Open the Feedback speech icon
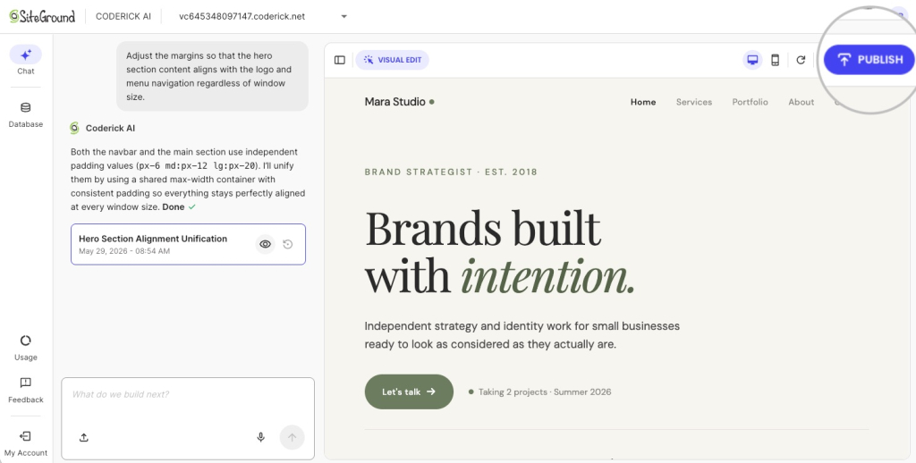916x463 pixels. (x=26, y=383)
